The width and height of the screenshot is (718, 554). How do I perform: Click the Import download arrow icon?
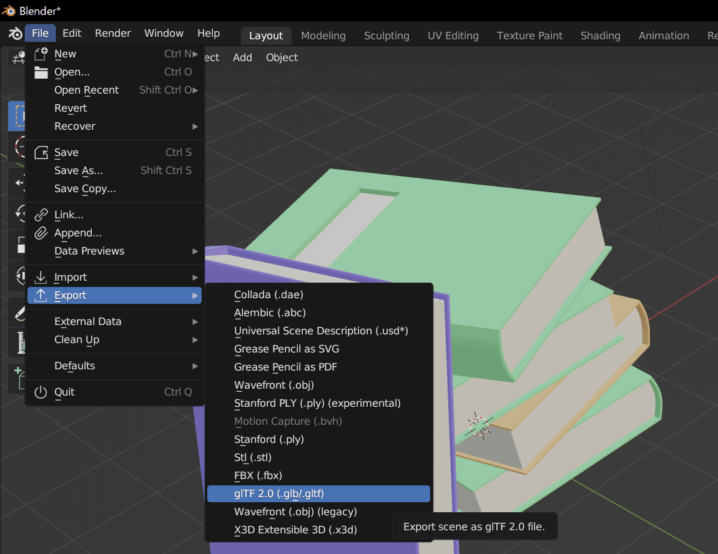[41, 277]
